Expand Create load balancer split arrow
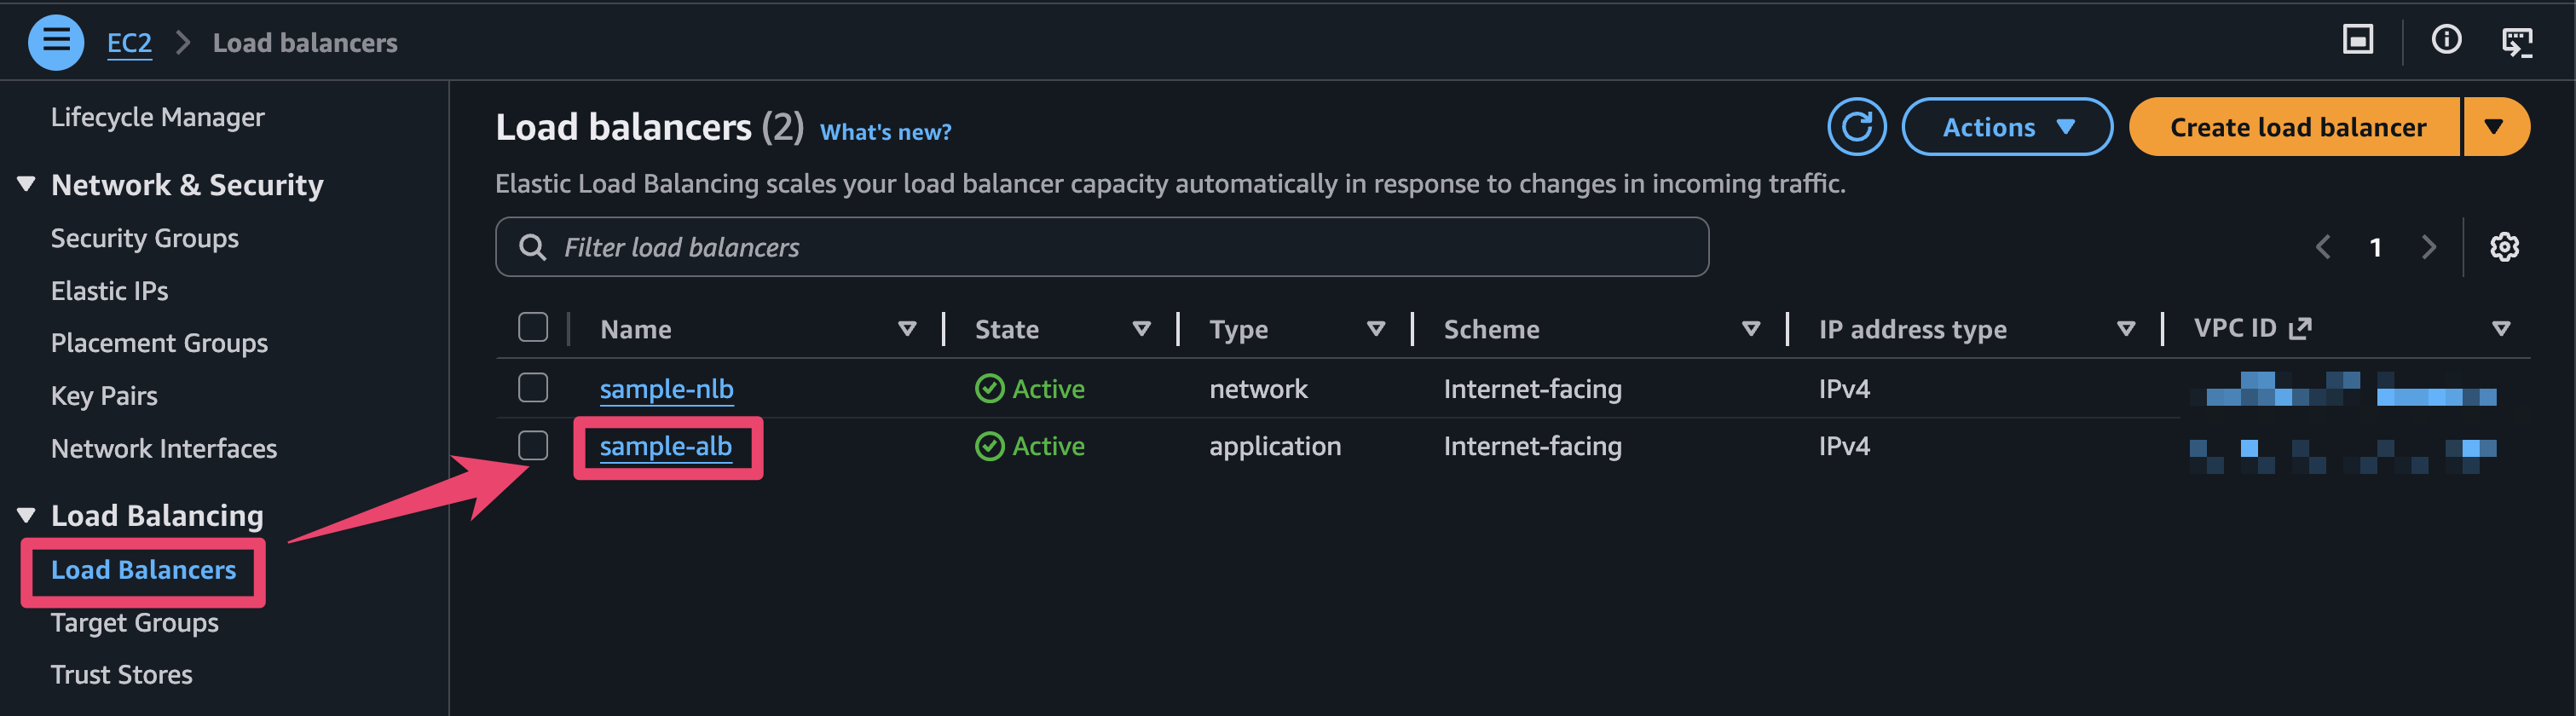Screen dimensions: 2576x716 tap(2494, 127)
